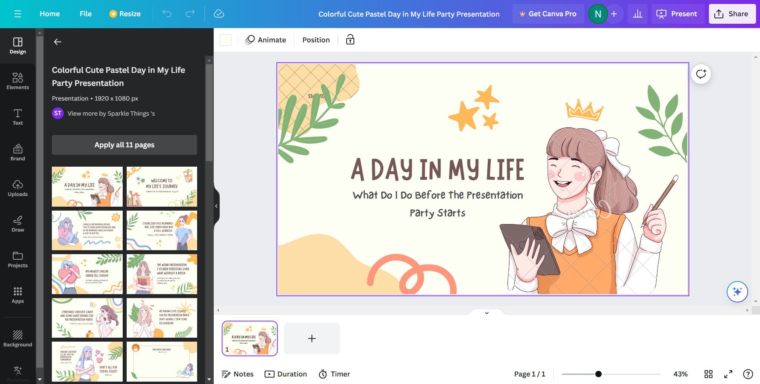This screenshot has height=384, width=760.
Task: Open Present mode
Action: point(677,13)
